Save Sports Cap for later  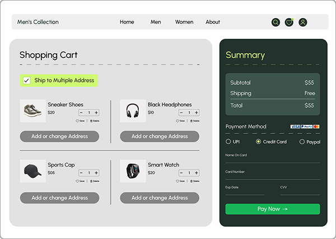tap(80, 181)
